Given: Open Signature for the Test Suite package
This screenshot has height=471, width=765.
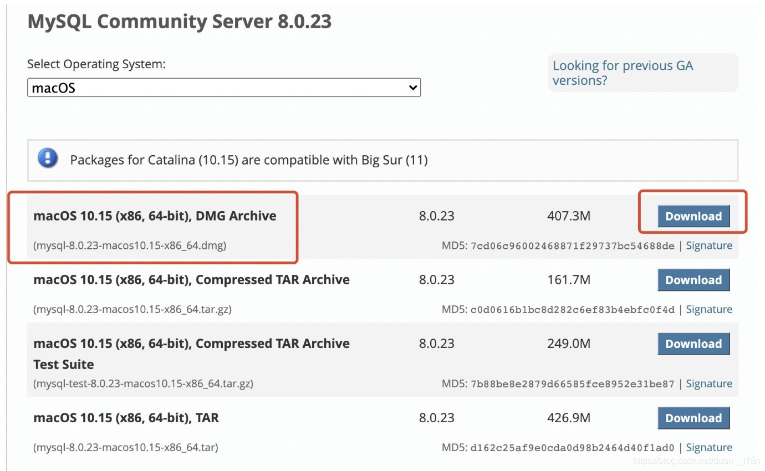Looking at the screenshot, I should [709, 383].
